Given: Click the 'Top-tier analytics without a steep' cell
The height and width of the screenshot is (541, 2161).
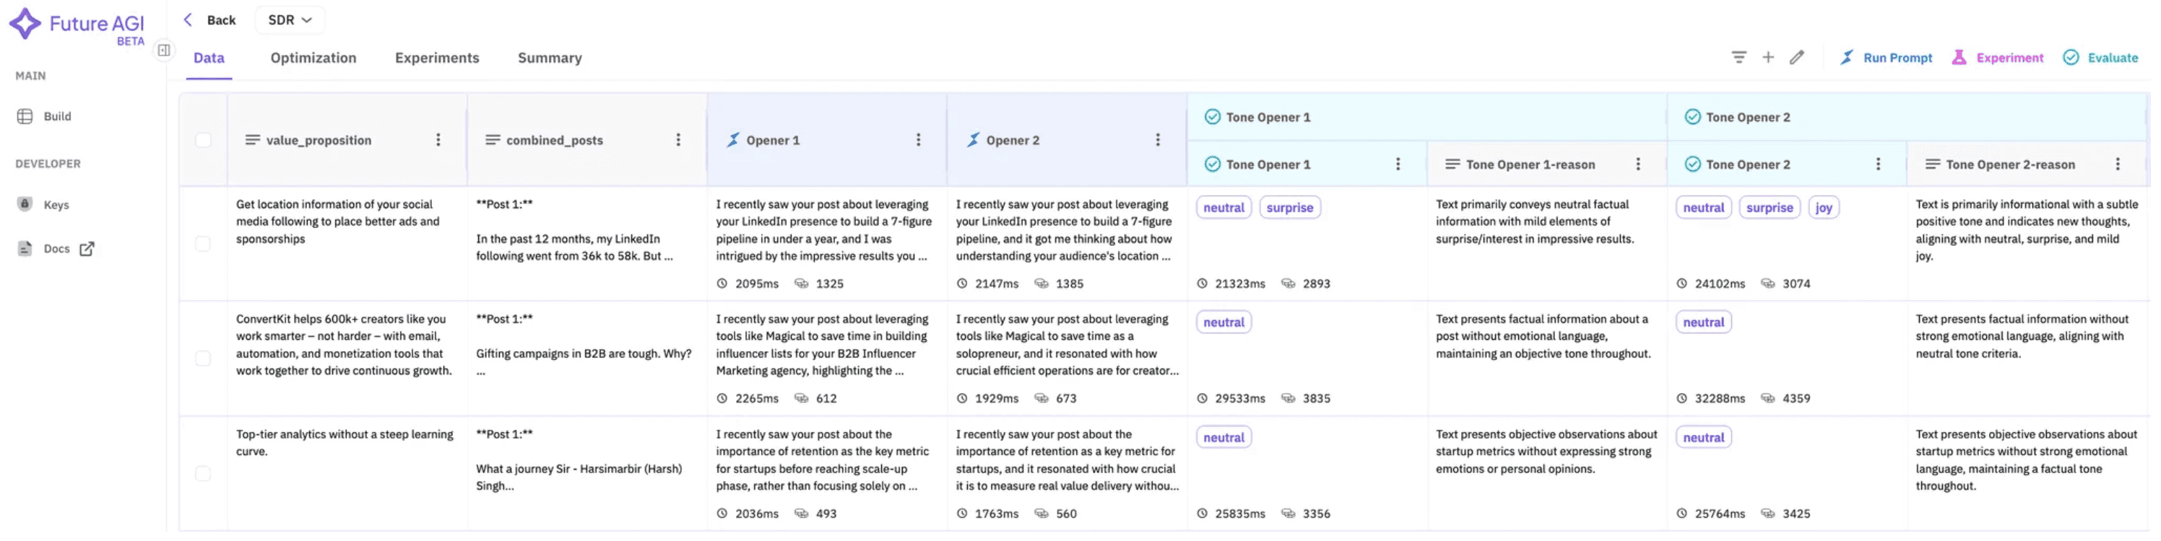Looking at the screenshot, I should click(x=347, y=473).
